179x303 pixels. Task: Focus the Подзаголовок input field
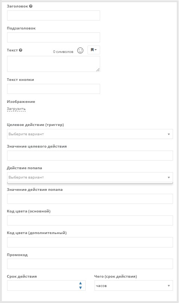[54, 37]
